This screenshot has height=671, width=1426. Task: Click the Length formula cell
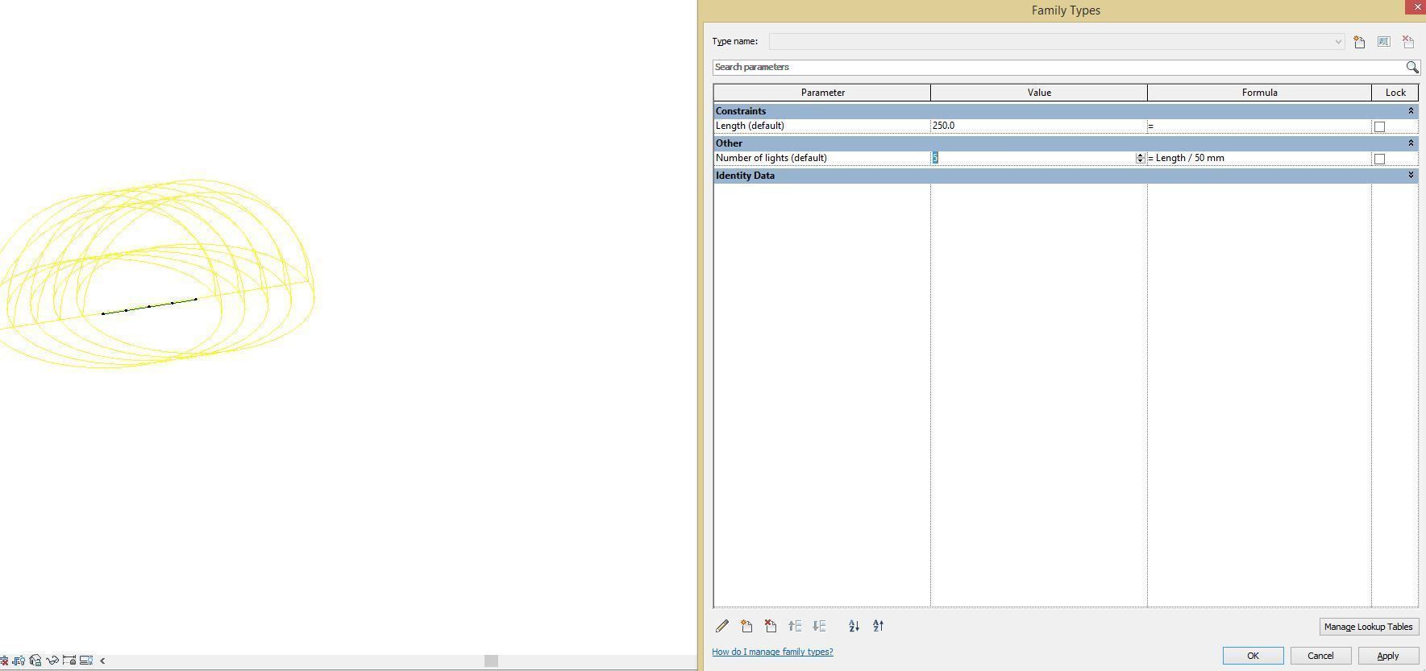click(1259, 126)
